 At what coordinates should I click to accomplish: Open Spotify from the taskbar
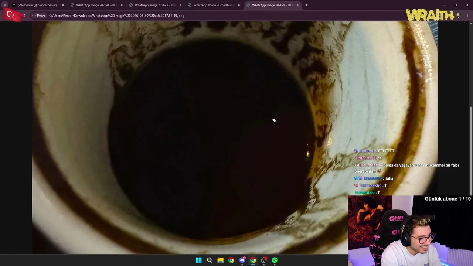[275, 260]
